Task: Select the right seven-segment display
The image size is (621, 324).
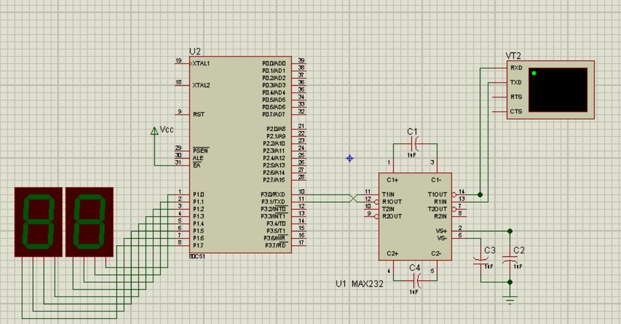Action: click(89, 222)
